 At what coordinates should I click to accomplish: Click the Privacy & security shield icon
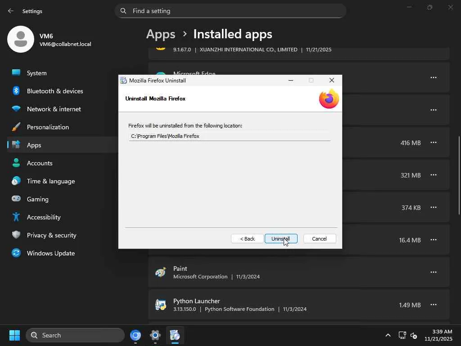(x=16, y=235)
